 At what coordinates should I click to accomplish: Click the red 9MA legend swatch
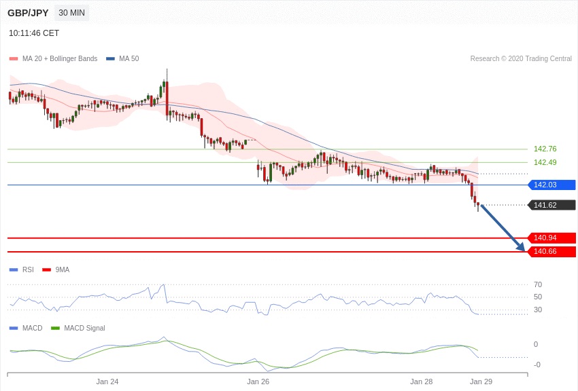[x=47, y=270]
